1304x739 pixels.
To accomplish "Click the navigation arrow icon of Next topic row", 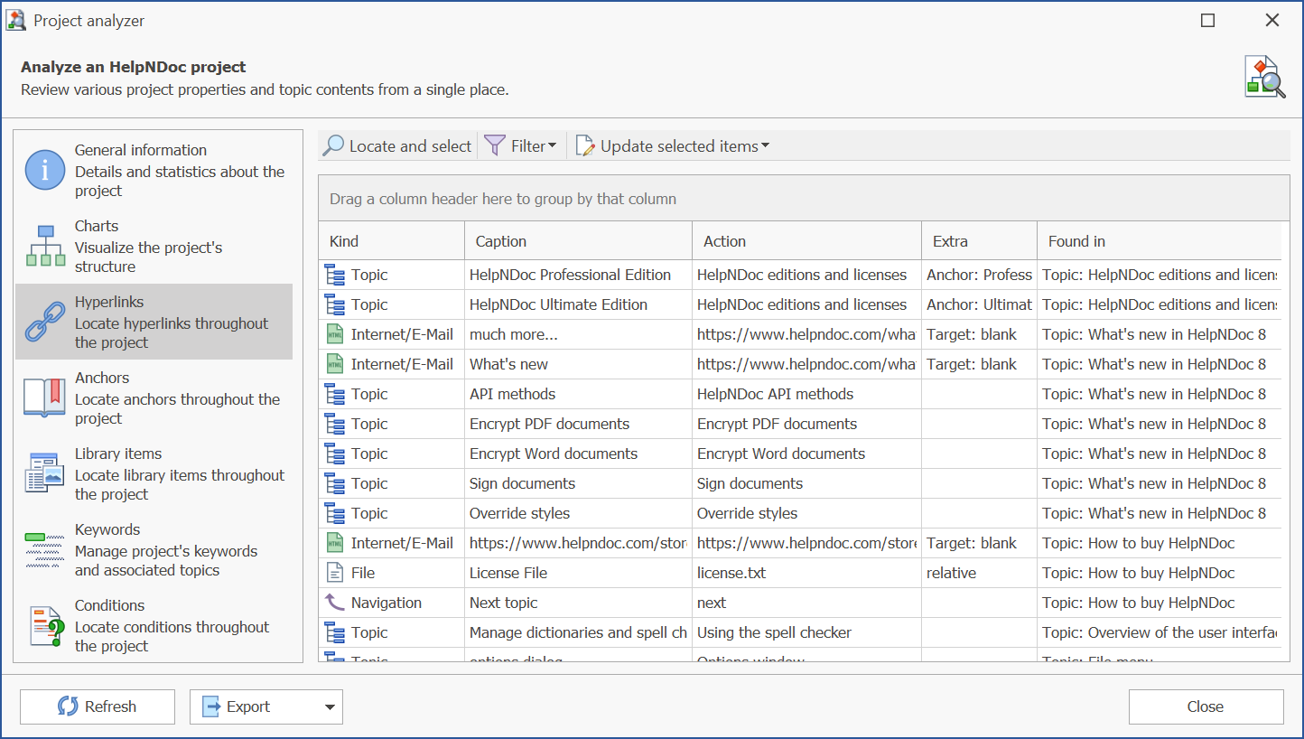I will 335,603.
